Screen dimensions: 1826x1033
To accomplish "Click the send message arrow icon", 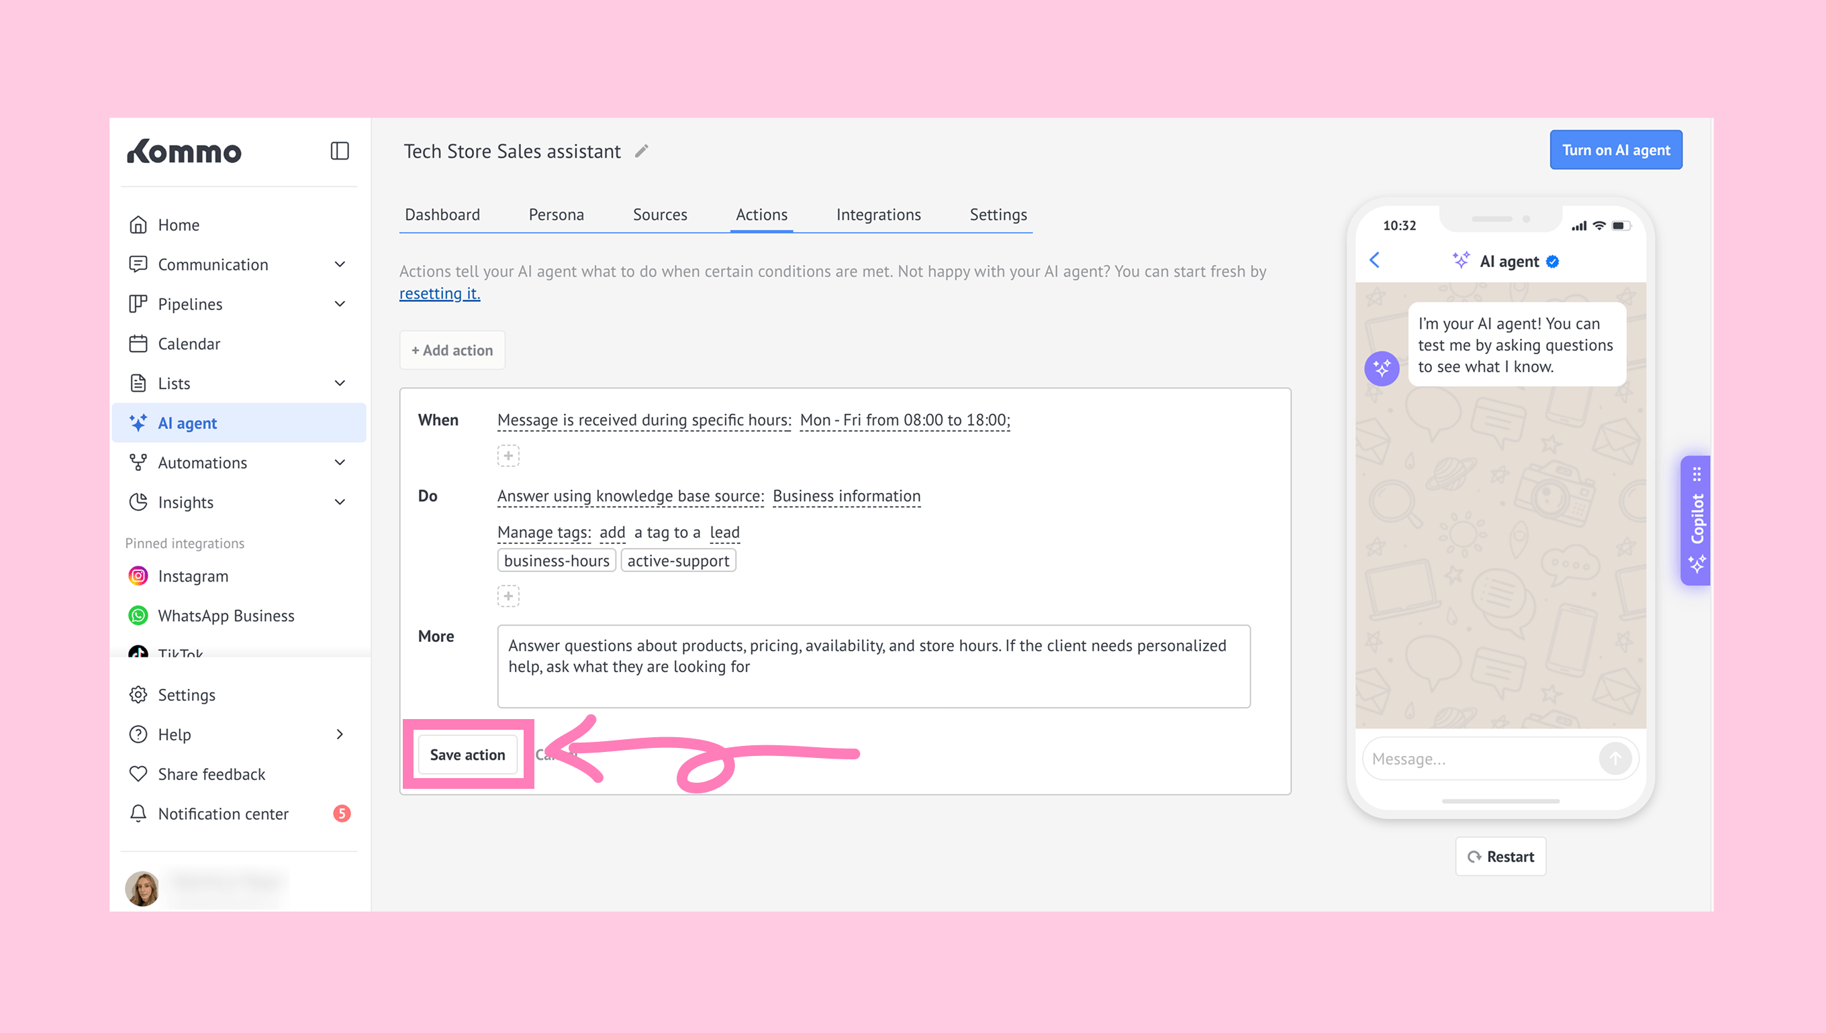I will click(x=1615, y=759).
